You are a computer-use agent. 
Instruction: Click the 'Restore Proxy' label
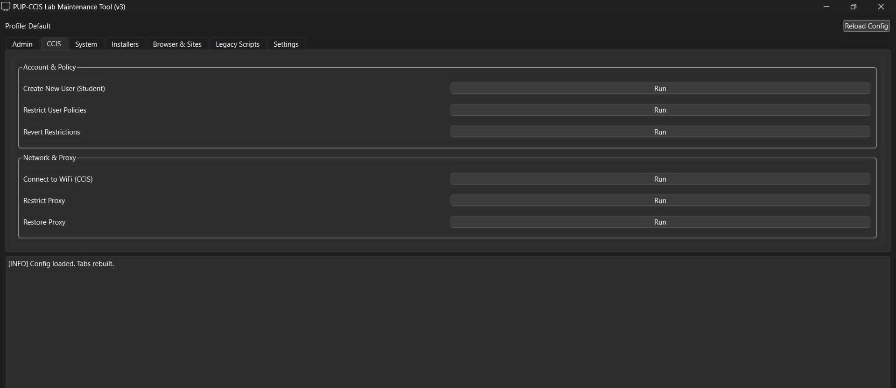pos(44,222)
